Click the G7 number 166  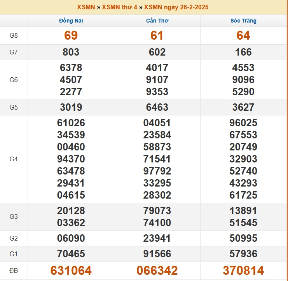pos(244,52)
